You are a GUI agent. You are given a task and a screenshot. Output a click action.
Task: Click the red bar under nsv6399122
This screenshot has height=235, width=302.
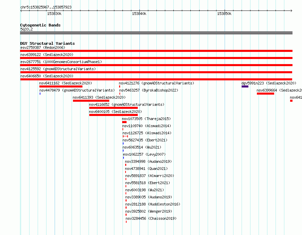pos(156,58)
